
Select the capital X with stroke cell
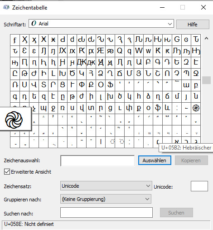[x=44, y=40]
